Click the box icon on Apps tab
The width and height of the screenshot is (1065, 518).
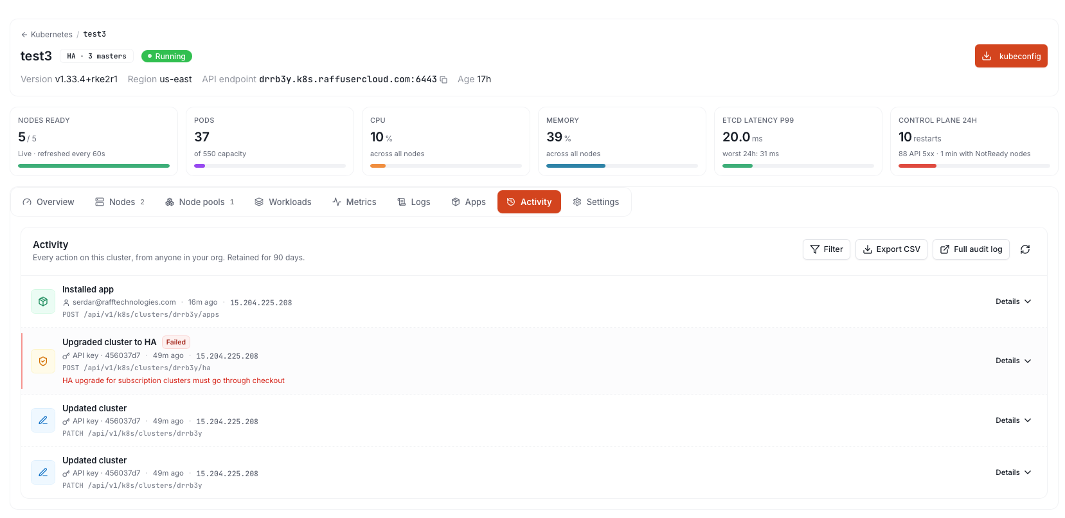tap(456, 202)
